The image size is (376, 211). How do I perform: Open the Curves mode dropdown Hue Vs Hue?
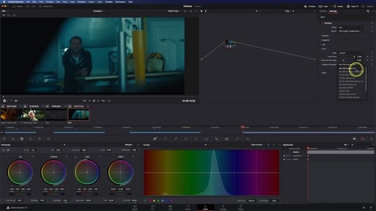[x=257, y=145]
